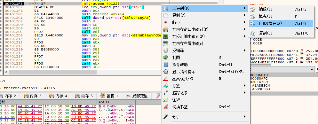318x124 pixels.
Task: Toggle breakpoint bullet at address 0040120E
Action: [x=2, y=35]
